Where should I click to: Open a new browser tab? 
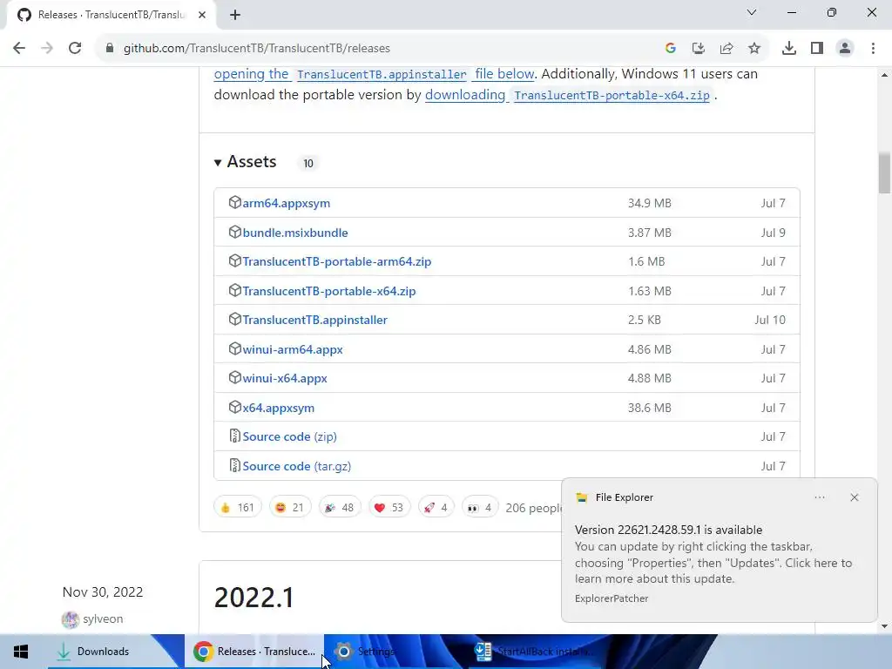point(235,15)
